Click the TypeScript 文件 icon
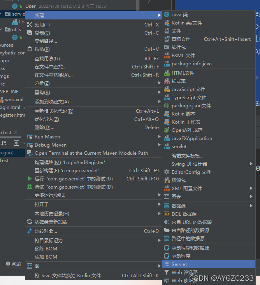This screenshot has width=260, height=285. point(167,98)
